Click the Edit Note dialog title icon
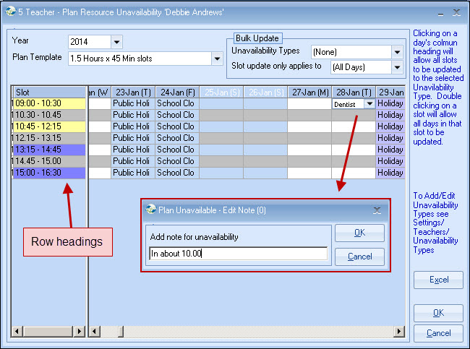 150,210
